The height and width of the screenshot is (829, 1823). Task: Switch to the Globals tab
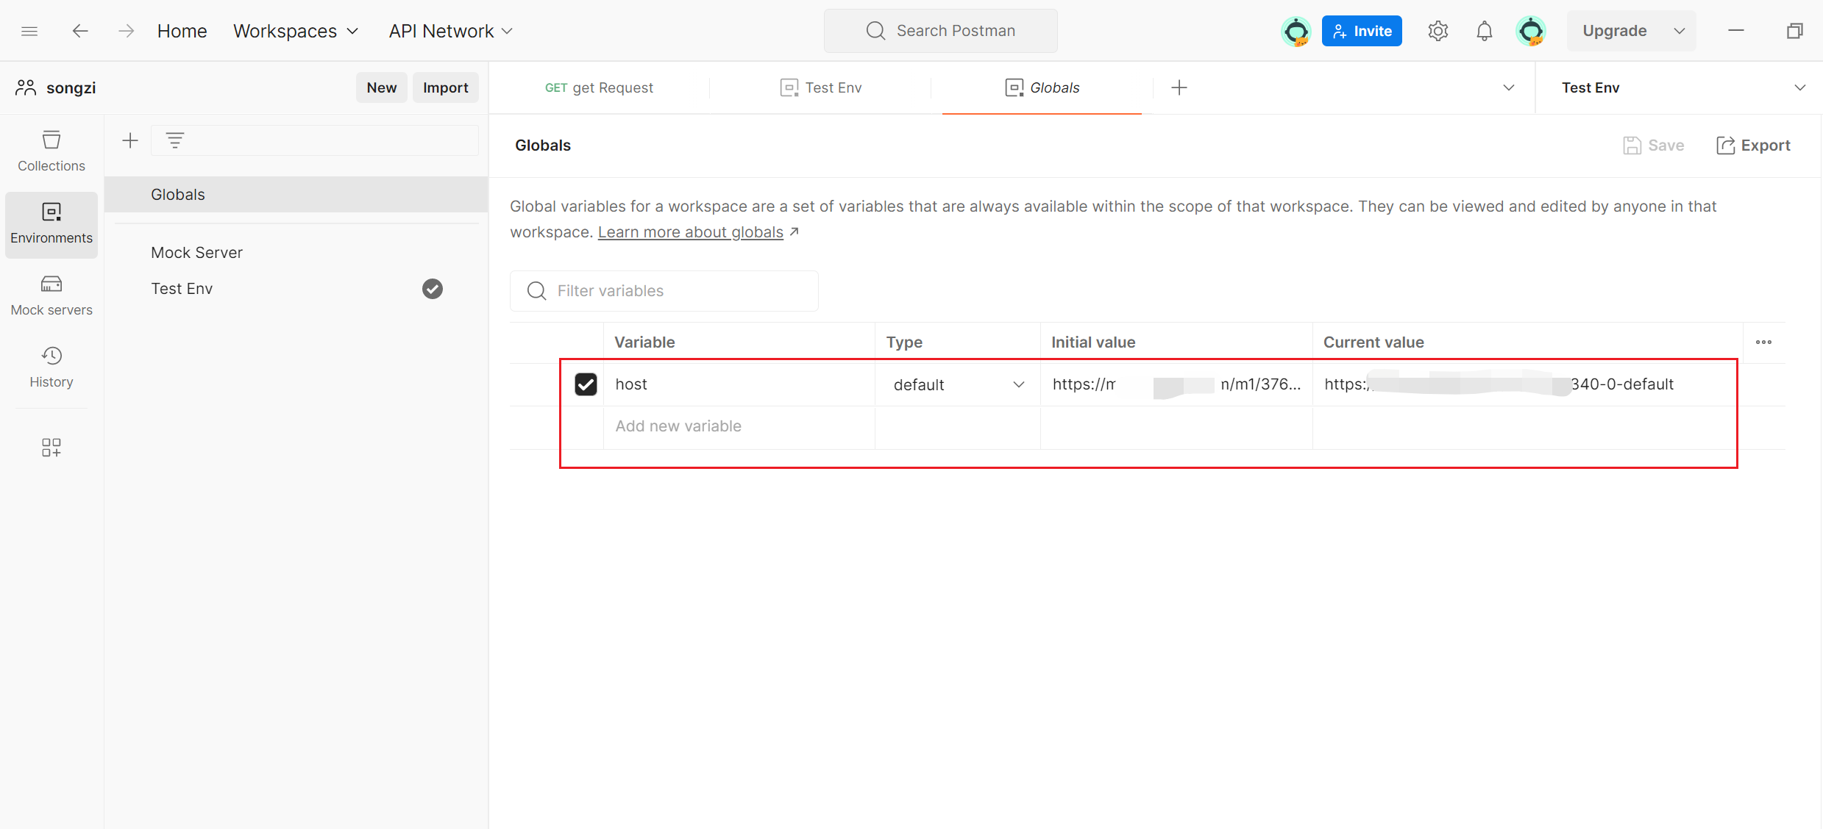point(1042,87)
